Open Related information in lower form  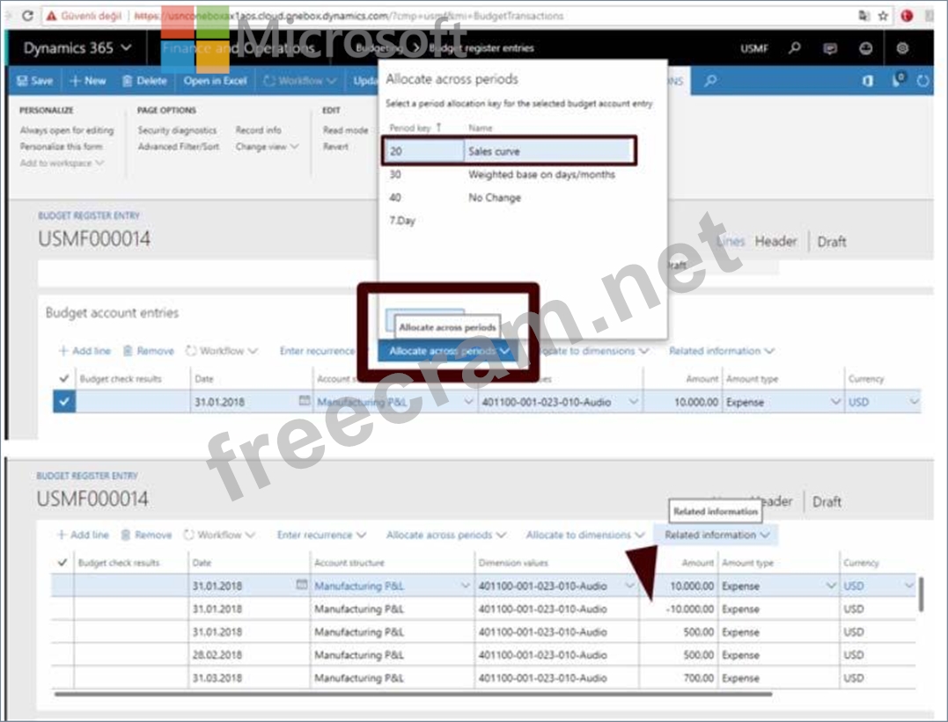717,535
